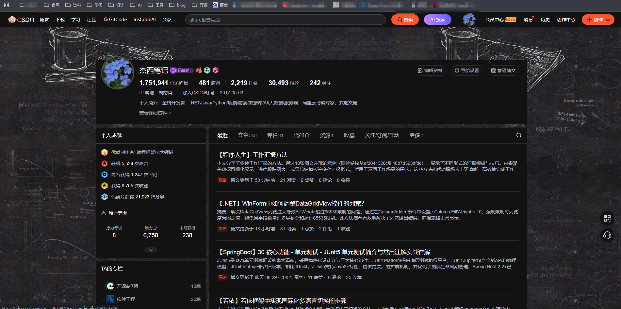
Task: Click the 会员中心 VIP badge icon
Action: (x=511, y=20)
